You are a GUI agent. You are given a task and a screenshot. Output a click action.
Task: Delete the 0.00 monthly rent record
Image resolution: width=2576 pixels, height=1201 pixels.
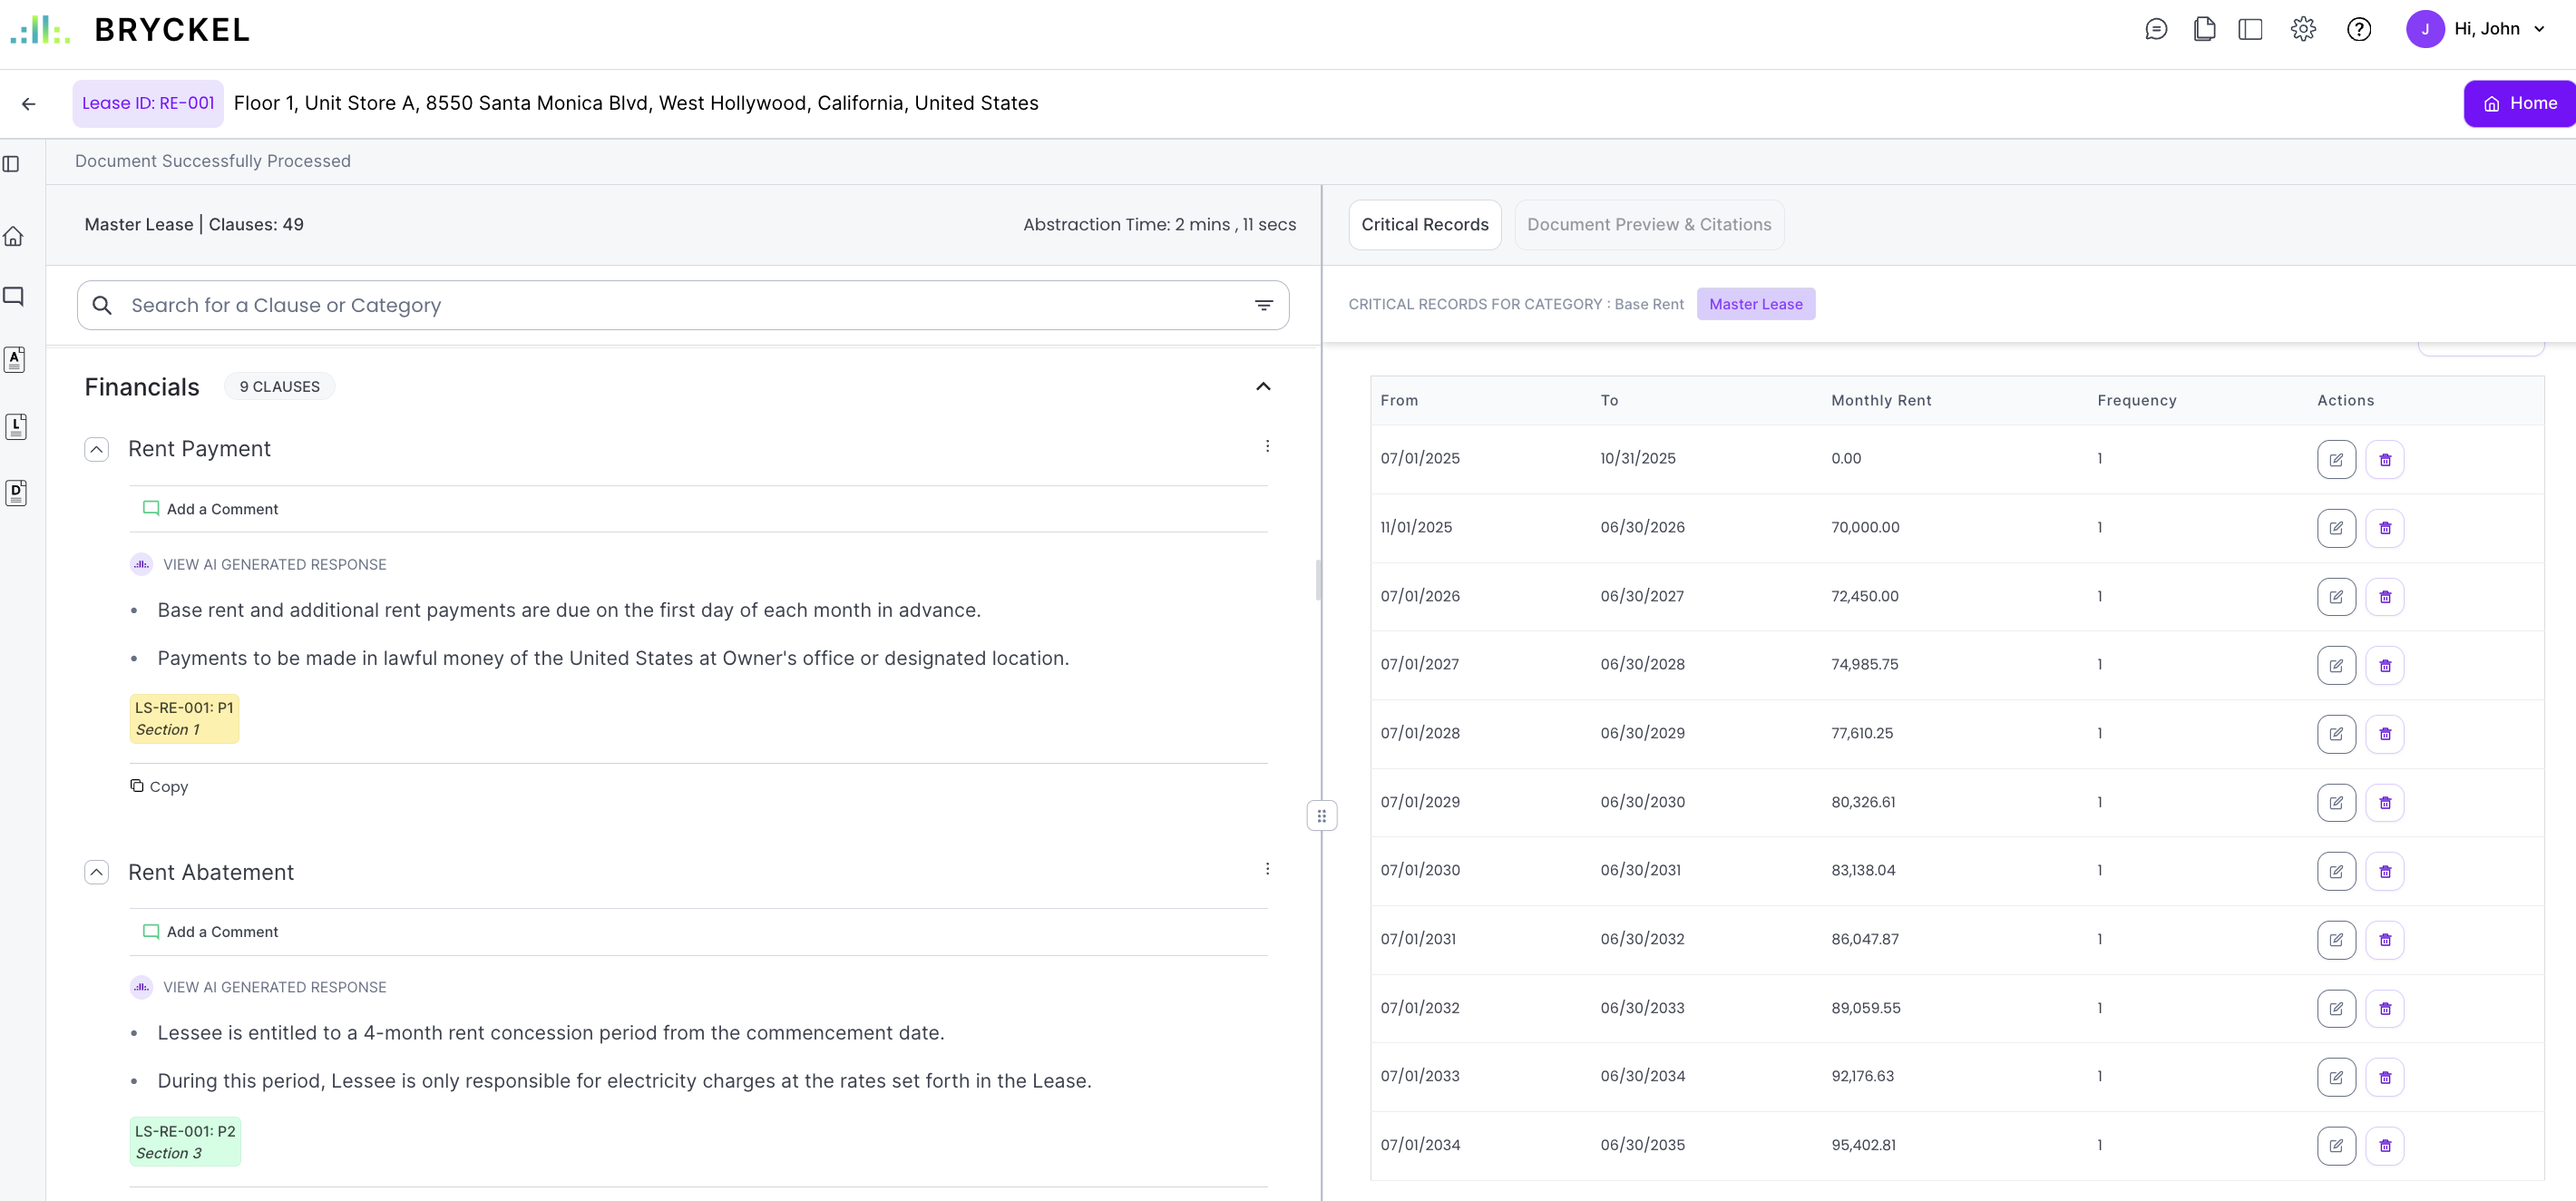coord(2385,460)
